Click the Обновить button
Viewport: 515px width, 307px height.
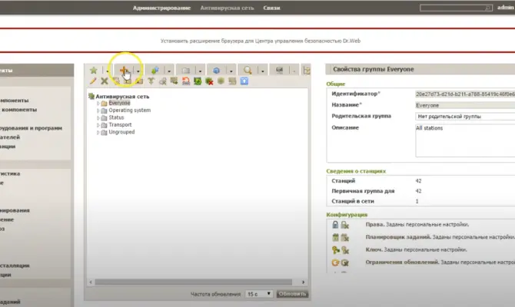[292, 294]
